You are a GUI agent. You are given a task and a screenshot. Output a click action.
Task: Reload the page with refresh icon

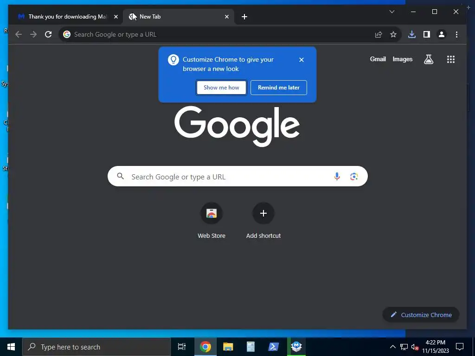tap(48, 34)
